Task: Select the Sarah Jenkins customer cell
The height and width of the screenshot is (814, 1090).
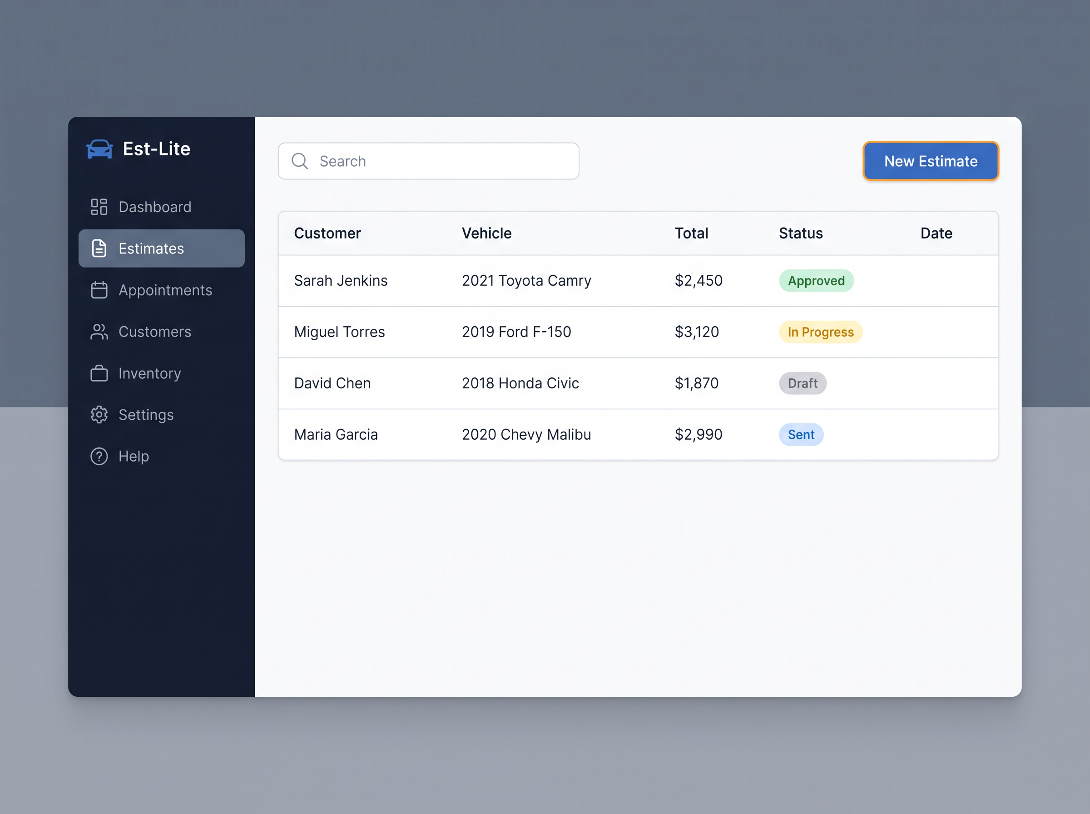Action: click(x=341, y=280)
